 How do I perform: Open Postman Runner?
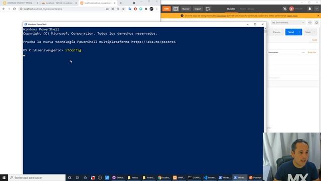(186, 9)
